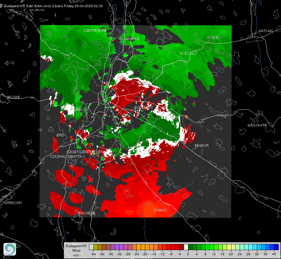Click the HATVAN city label
Viewport: 281px width, 259px height.
[266, 31]
